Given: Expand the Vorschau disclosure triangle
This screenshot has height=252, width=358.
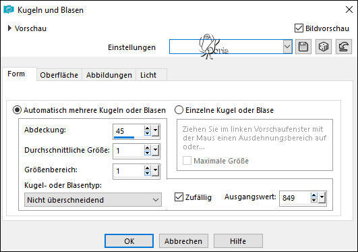Looking at the screenshot, I should (x=9, y=28).
